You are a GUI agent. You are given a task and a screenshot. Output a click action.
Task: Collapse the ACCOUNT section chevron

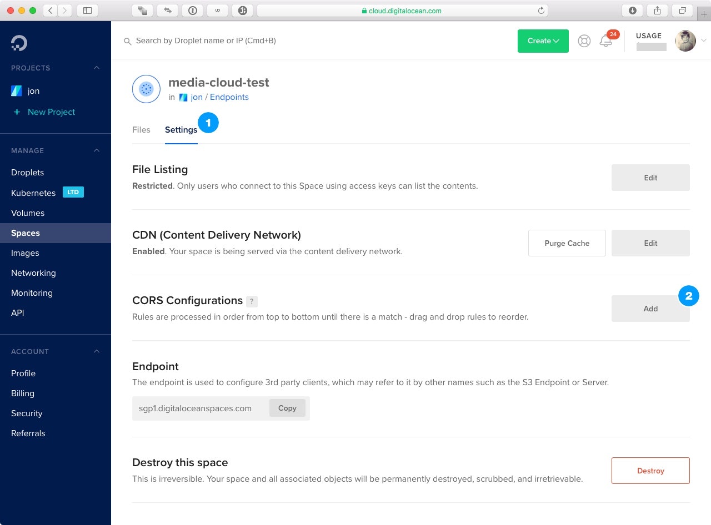(x=97, y=351)
